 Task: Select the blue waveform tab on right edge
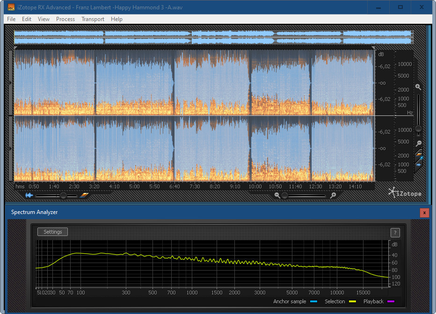[x=419, y=164]
